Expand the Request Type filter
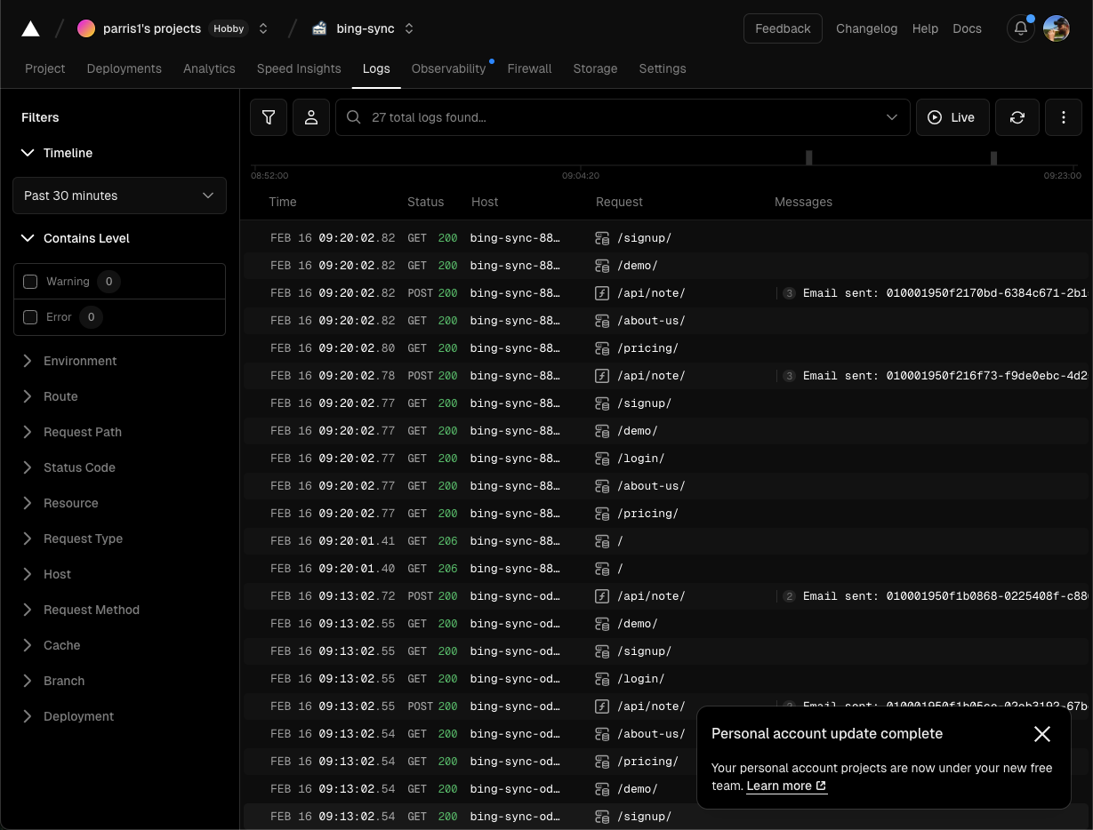 click(x=71, y=539)
